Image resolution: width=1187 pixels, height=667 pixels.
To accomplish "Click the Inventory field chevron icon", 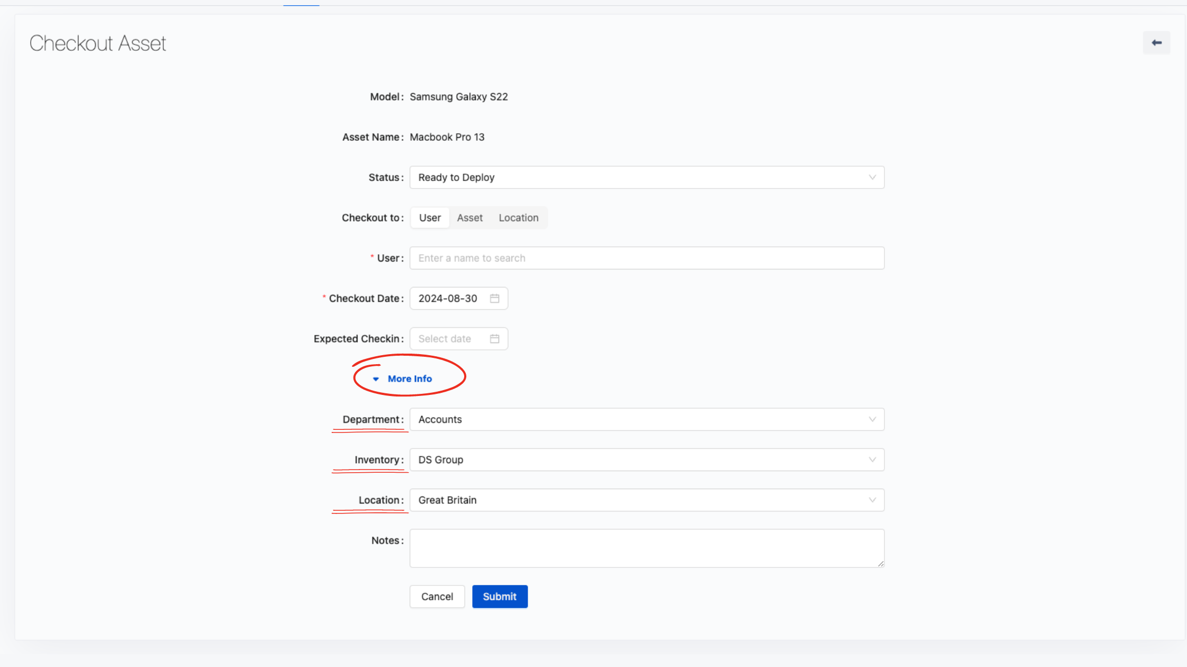I will (872, 459).
